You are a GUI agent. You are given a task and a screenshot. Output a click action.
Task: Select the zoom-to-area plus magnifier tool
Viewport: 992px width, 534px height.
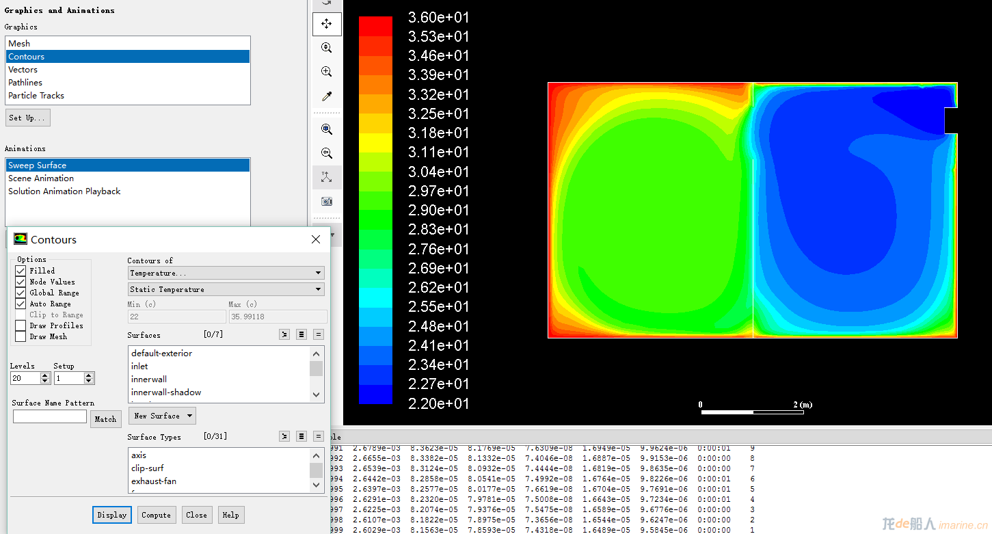[327, 72]
